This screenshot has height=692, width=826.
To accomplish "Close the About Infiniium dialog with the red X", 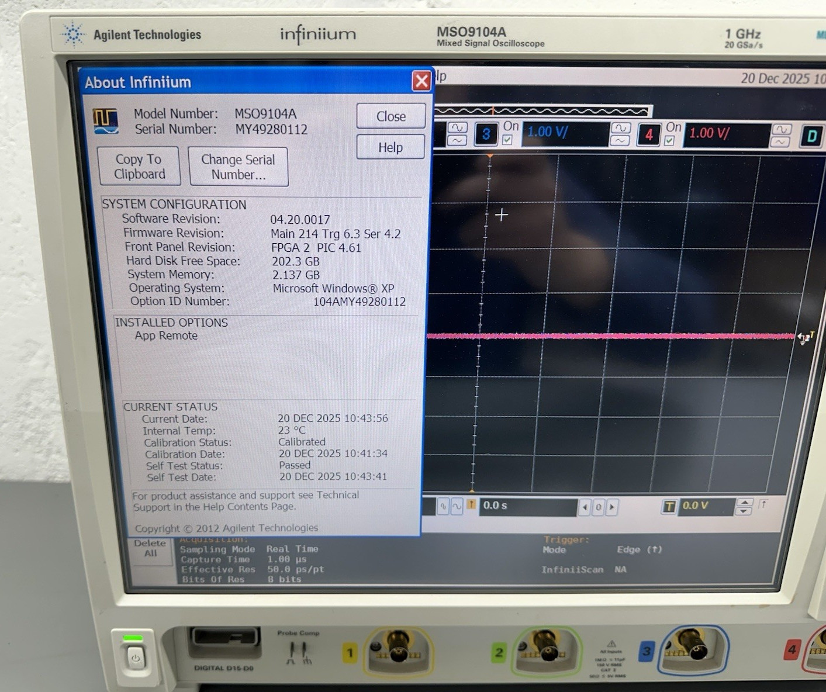I will (x=421, y=81).
